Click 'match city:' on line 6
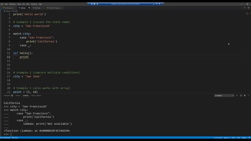This screenshot has height=141, width=251. point(22,34)
